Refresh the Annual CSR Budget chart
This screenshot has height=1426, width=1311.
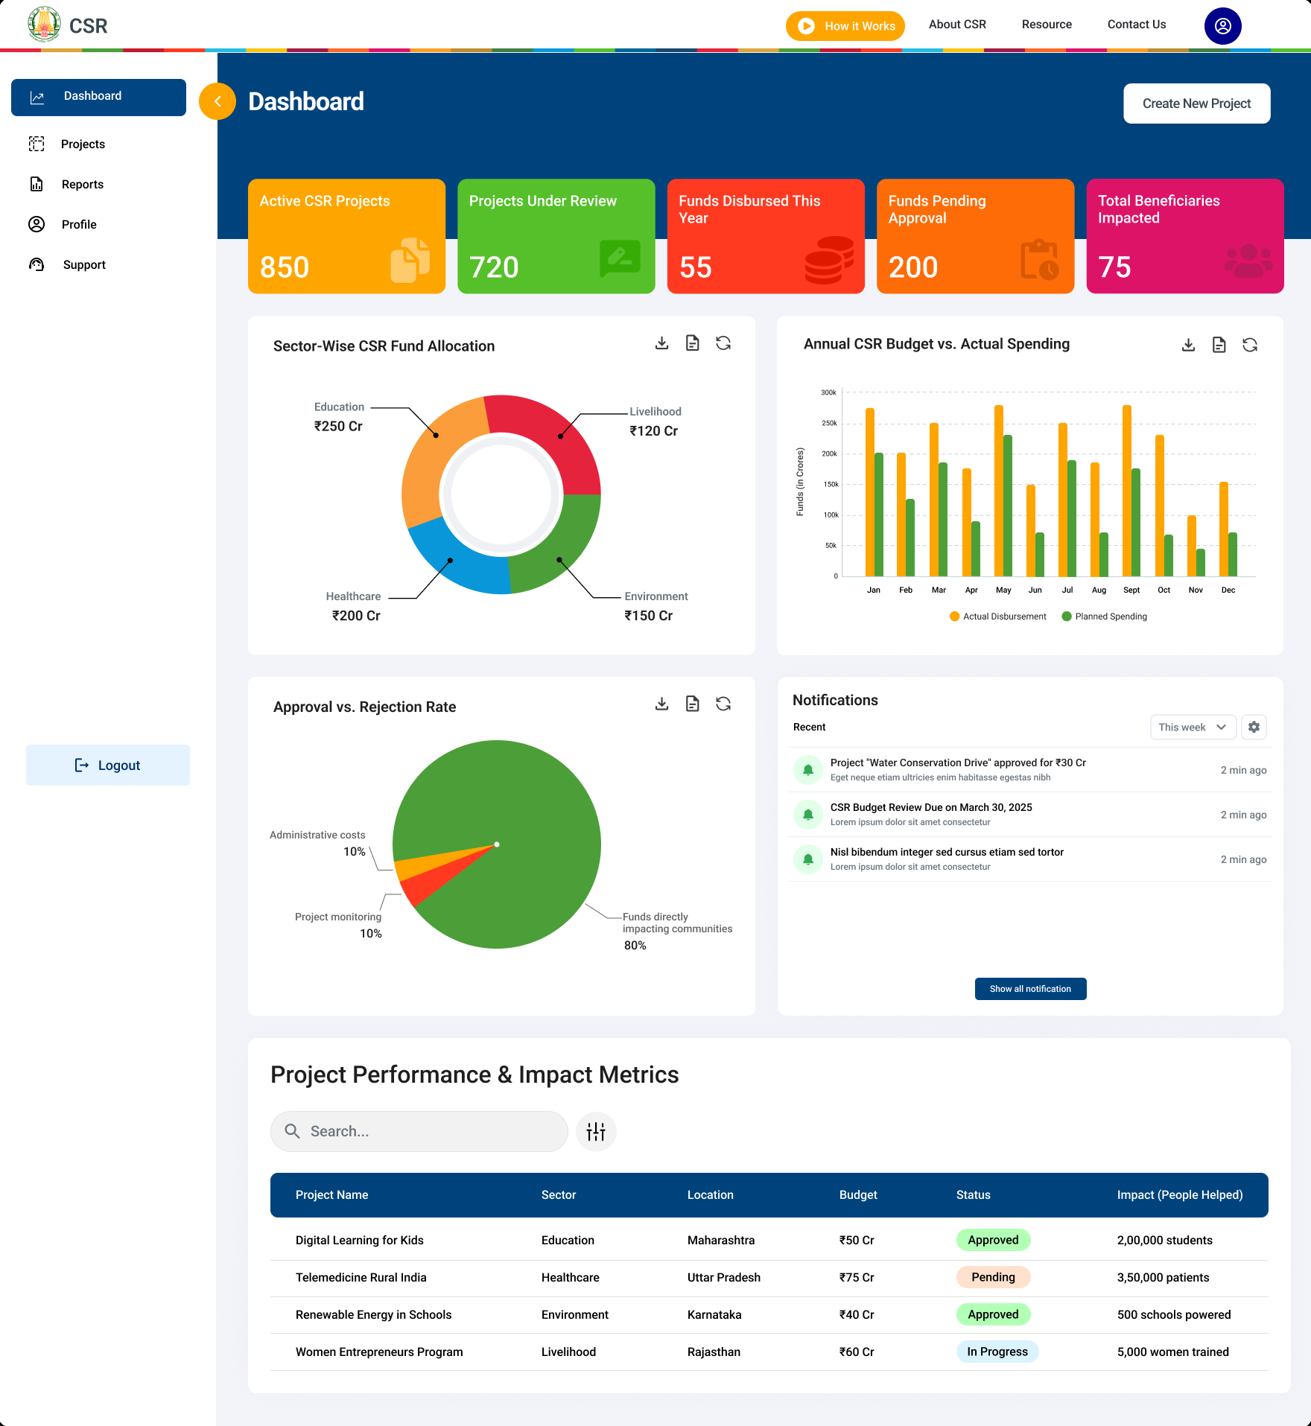click(x=1251, y=344)
